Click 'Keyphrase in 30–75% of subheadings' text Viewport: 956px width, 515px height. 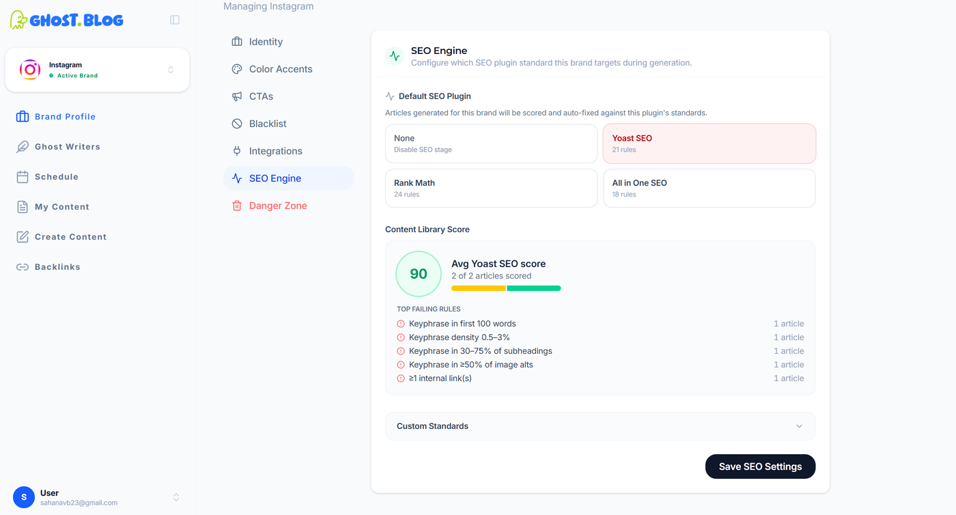pyautogui.click(x=481, y=351)
